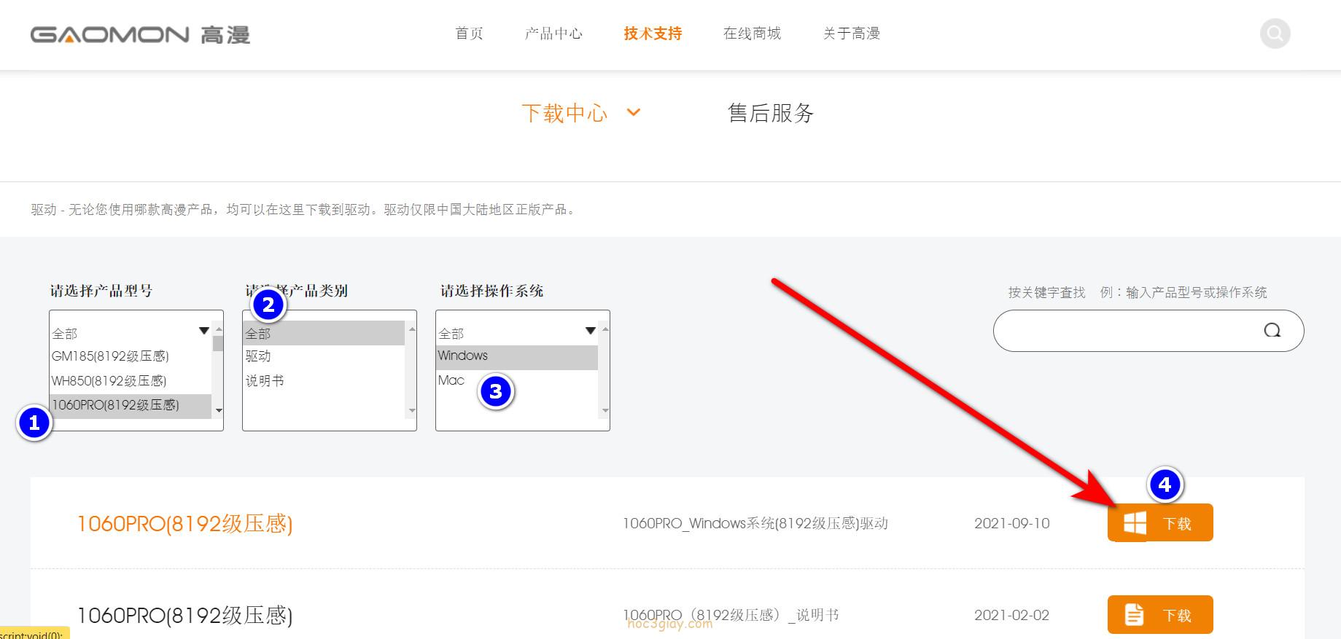Viewport: 1341px width, 639px height.
Task: Go to 首页 in the navigation
Action: [469, 34]
